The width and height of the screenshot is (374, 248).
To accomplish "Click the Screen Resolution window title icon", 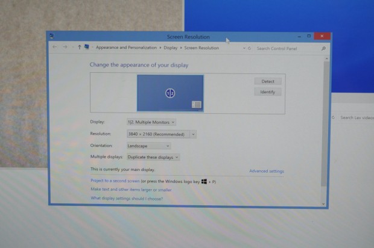I will 51,36.
